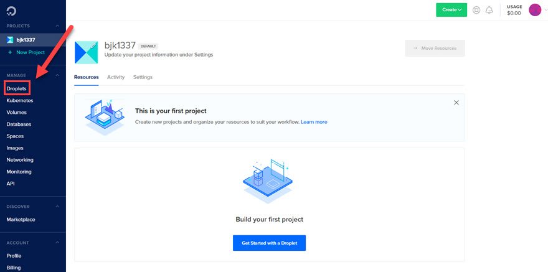Collapse the Manage section chevron
Image resolution: width=548 pixels, height=272 pixels.
pyautogui.click(x=57, y=75)
